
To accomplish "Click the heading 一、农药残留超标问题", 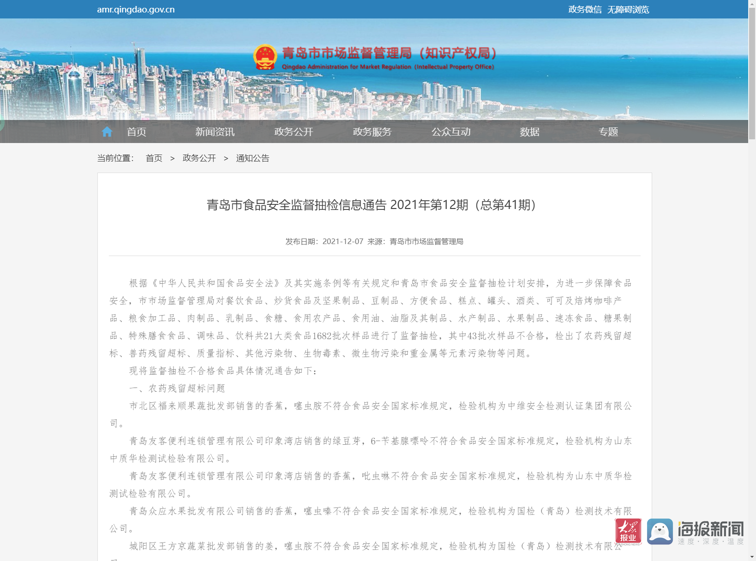I will click(x=177, y=388).
